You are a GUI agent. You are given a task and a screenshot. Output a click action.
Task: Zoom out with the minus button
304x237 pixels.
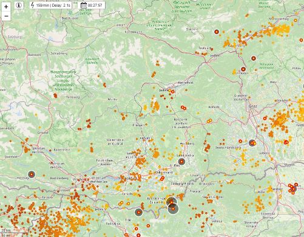[6, 16]
